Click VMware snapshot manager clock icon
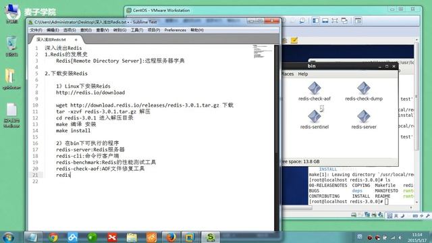This screenshot has width=432, height=243. coord(302,21)
